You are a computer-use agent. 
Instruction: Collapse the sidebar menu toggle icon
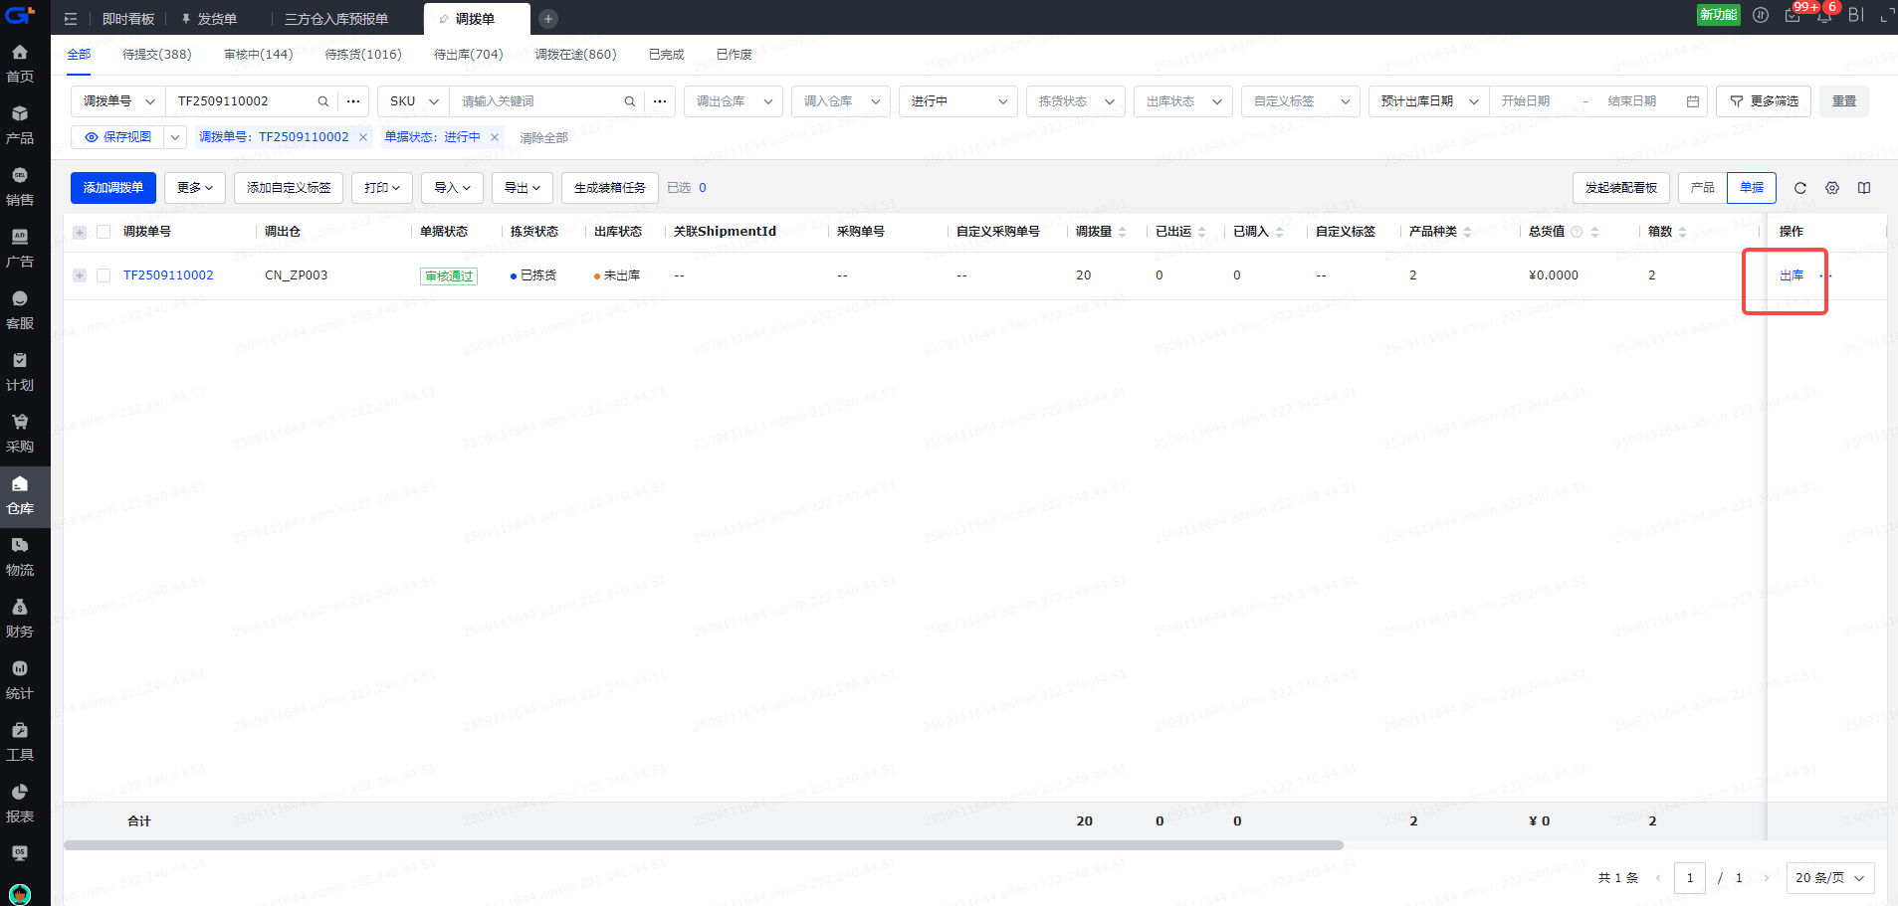[x=71, y=19]
